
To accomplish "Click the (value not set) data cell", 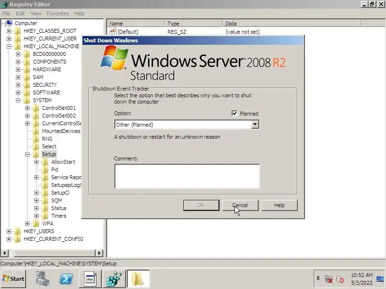I will 243,32.
